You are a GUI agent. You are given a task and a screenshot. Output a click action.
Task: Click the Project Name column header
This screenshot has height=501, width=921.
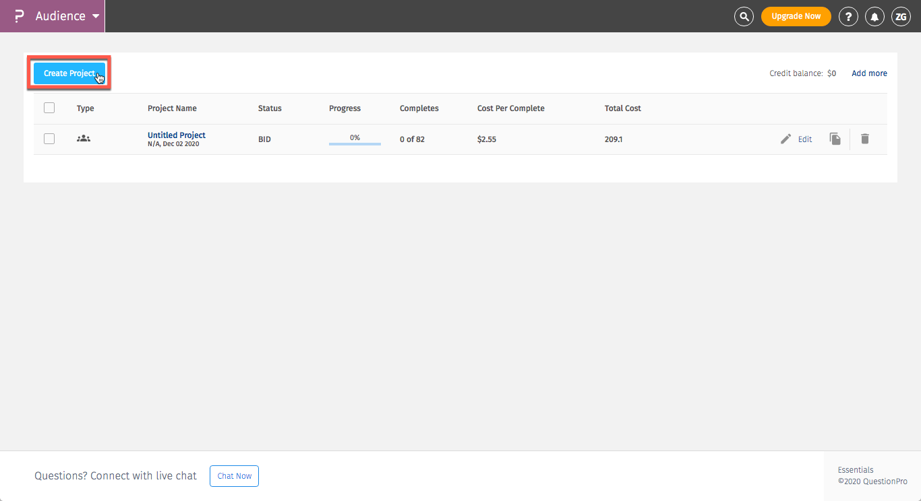point(172,108)
